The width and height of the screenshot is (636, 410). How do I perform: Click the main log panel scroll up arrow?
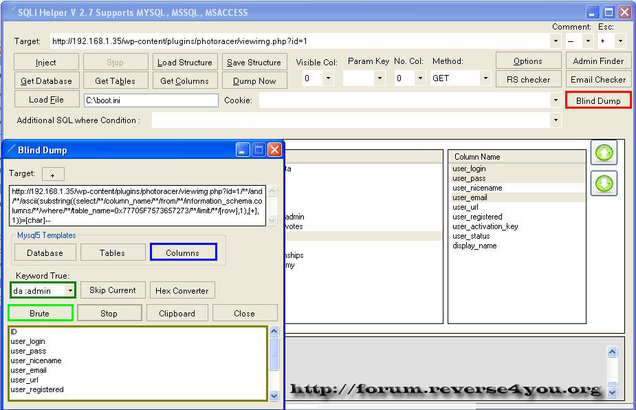[612, 352]
